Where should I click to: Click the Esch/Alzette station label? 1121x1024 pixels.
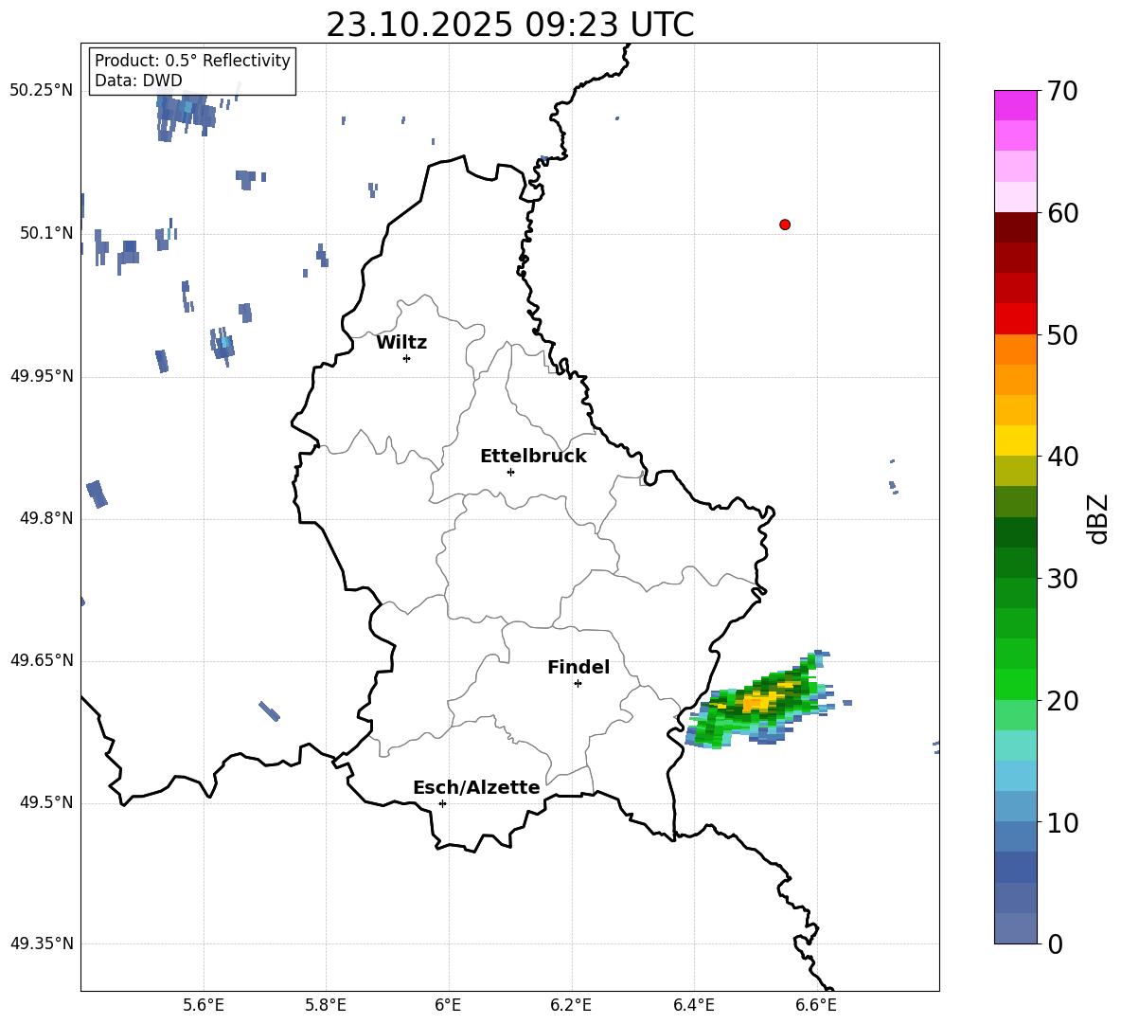pos(476,787)
